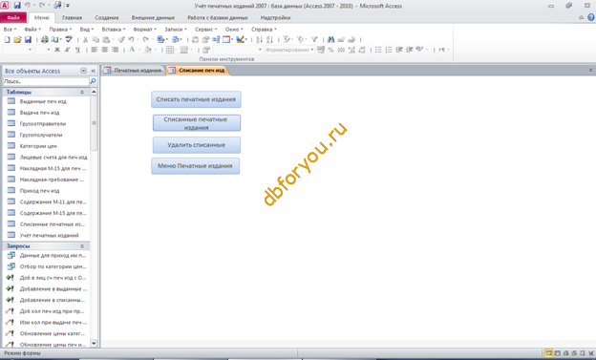
Task: Click the thousands separator (000) icon
Action: pyautogui.click(x=341, y=50)
